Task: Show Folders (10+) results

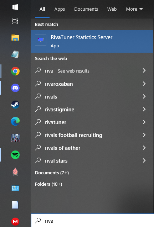Action: pos(48,184)
